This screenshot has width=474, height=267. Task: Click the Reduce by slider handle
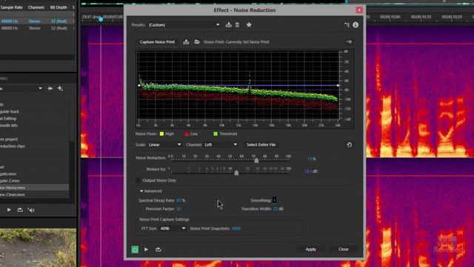pos(236,173)
